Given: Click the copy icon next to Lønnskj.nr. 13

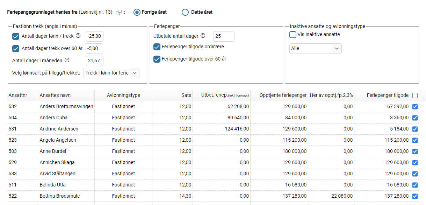Looking at the screenshot, I should (119, 12).
